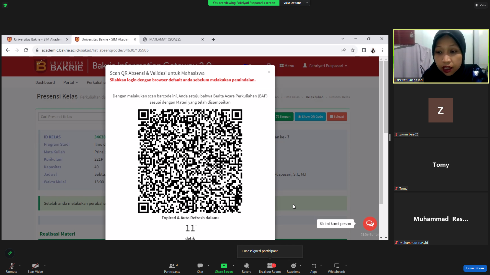This screenshot has width=490, height=275.
Task: Share this page icon in address bar
Action: (344, 50)
